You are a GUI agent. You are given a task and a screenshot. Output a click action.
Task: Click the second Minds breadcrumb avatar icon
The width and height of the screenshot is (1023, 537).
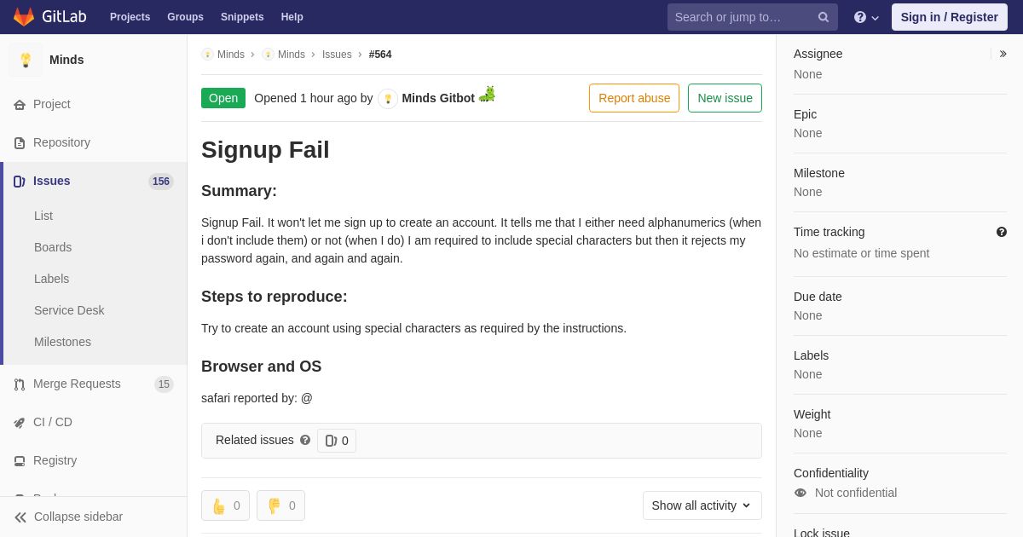(x=268, y=55)
